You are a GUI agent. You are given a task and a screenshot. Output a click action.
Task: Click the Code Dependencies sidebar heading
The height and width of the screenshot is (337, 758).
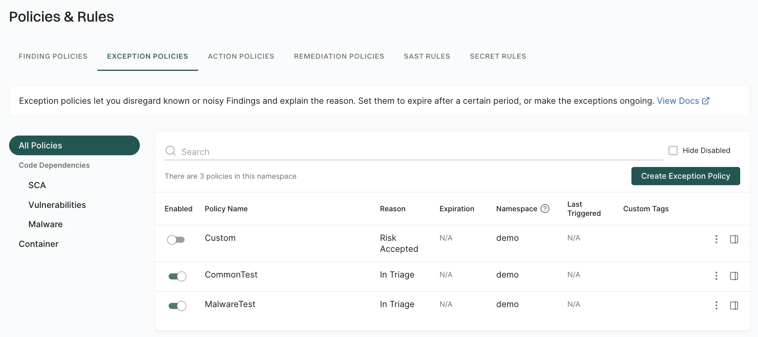click(54, 165)
